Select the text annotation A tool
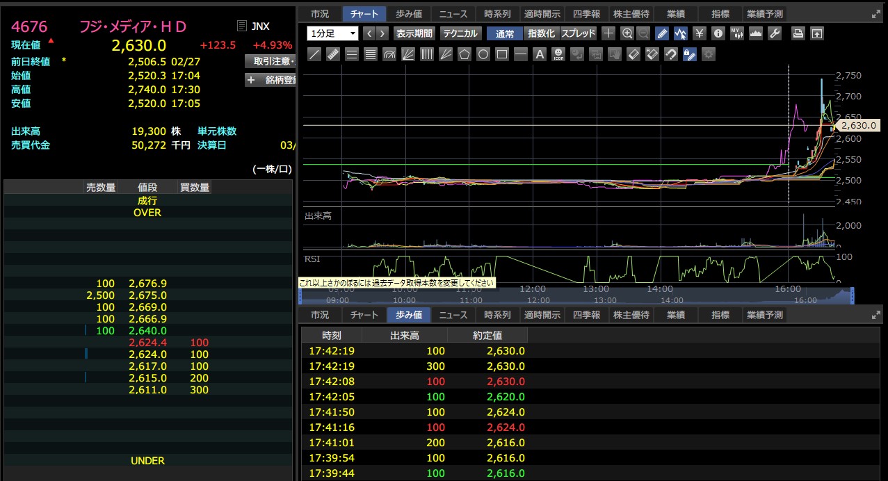This screenshot has height=481, width=888. [x=540, y=54]
